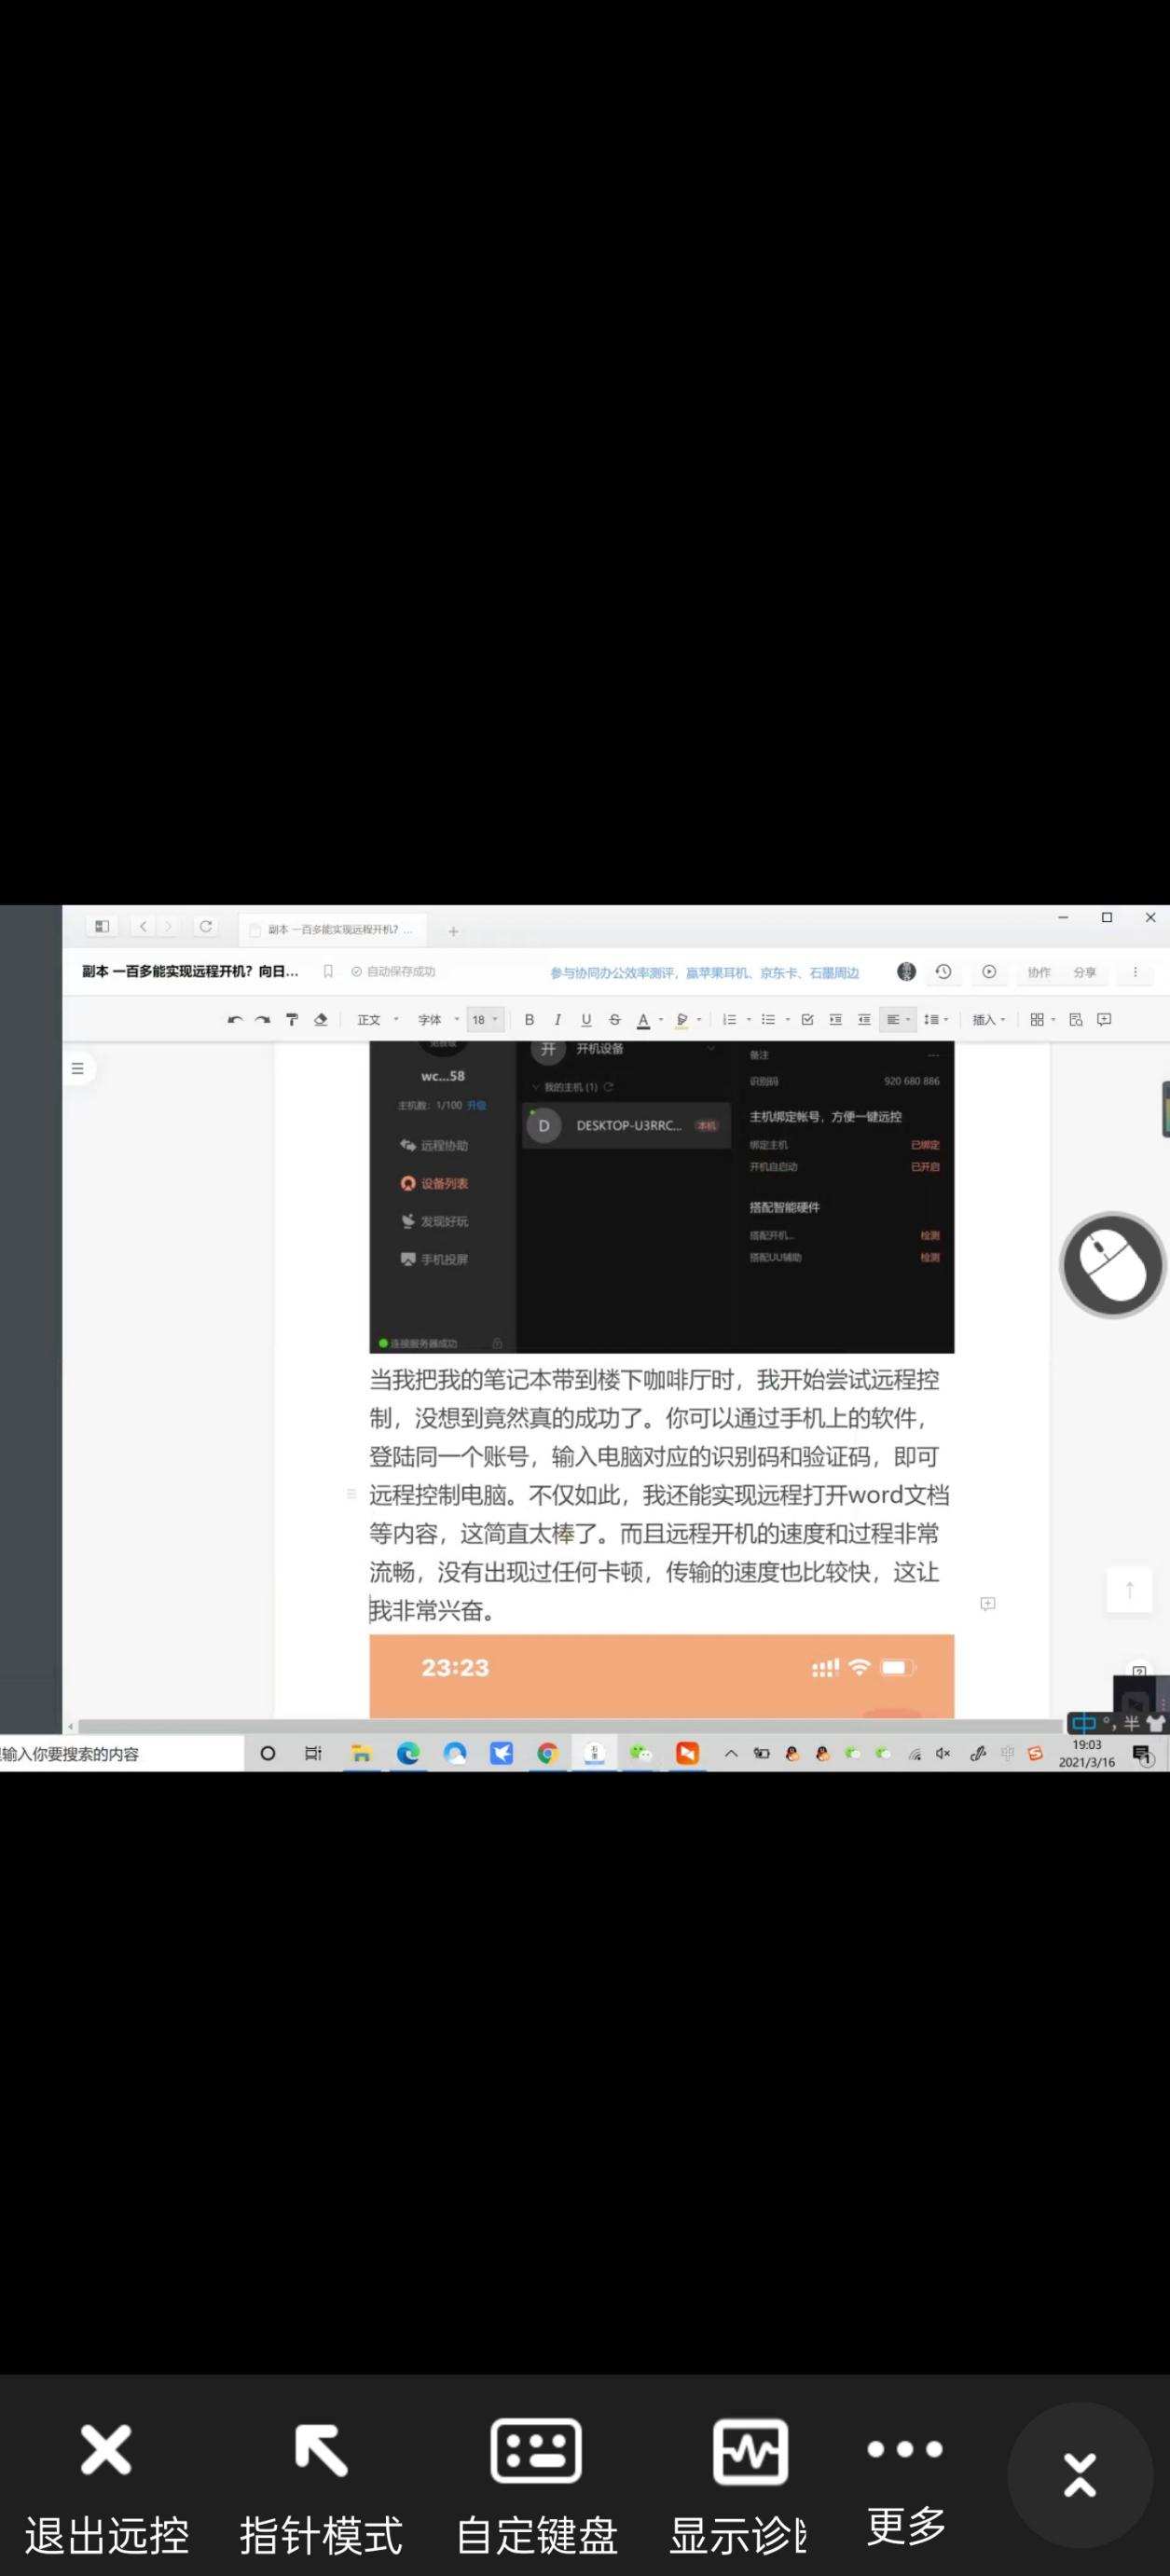The width and height of the screenshot is (1170, 2576).
Task: Open a new tab with the plus
Action: (x=453, y=931)
